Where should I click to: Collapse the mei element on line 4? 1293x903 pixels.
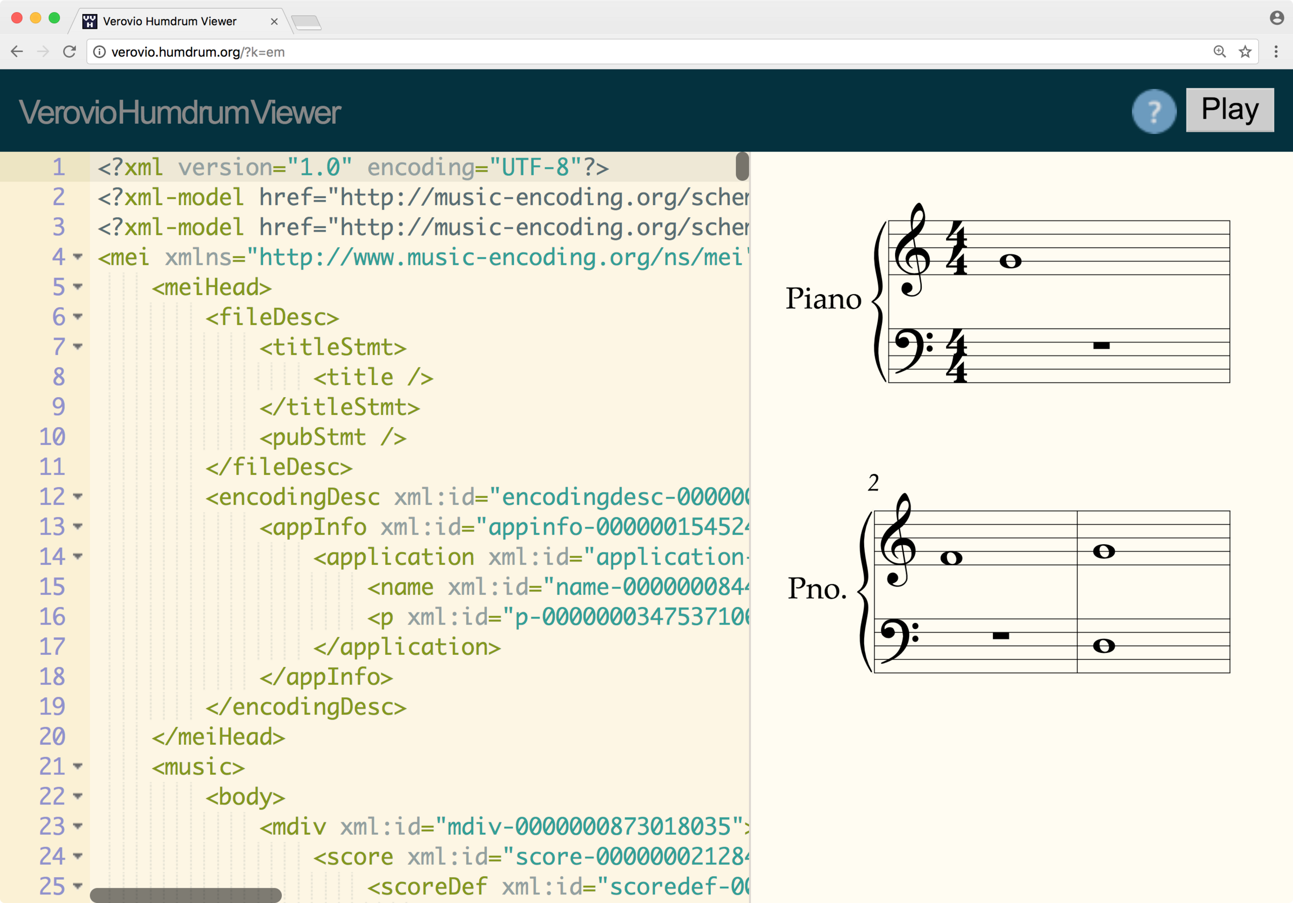click(x=78, y=257)
